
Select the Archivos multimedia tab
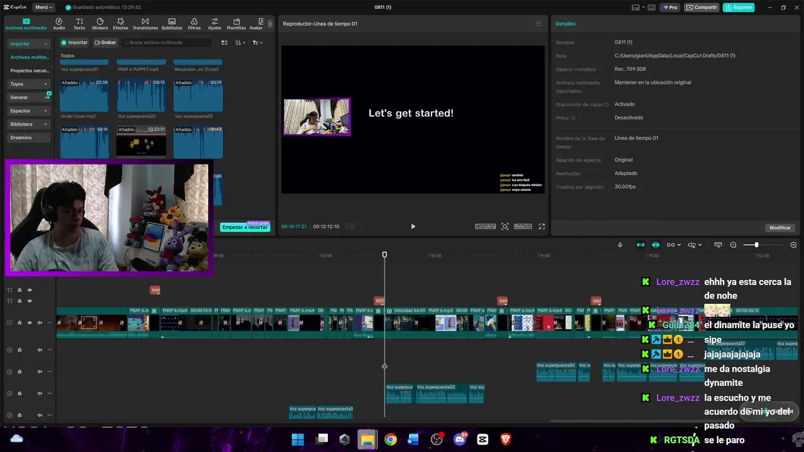26,24
